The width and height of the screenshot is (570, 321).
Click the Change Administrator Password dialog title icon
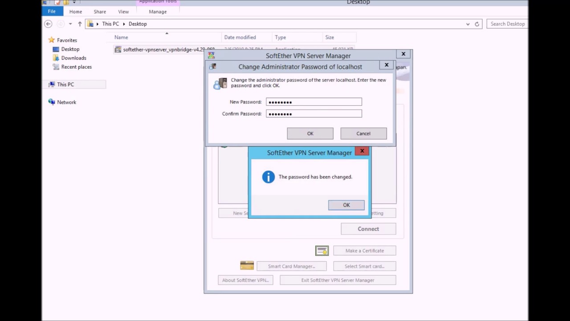click(213, 66)
